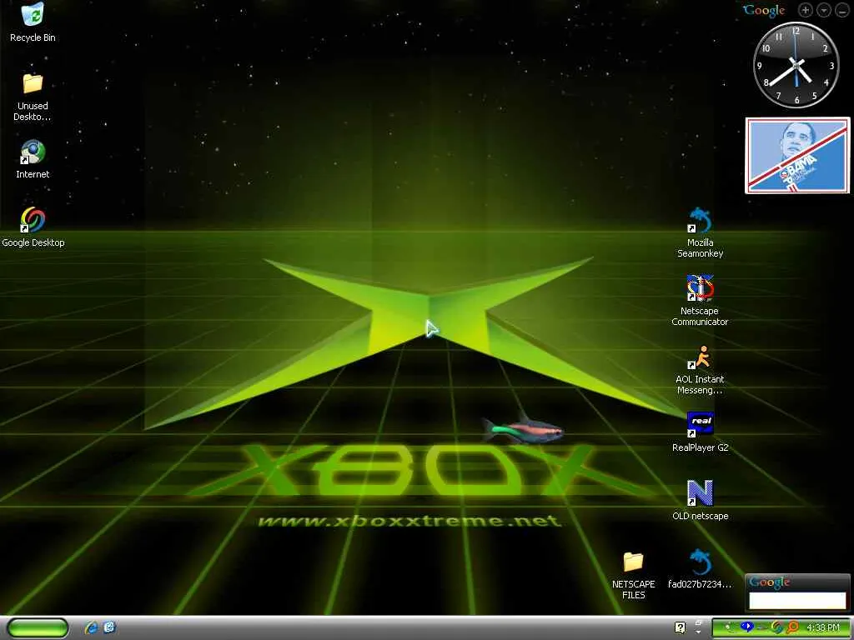Open the taskbar toolbar overflow arrow
This screenshot has width=854, height=640.
(698, 632)
